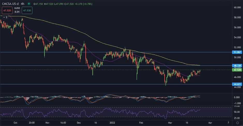
Task: Click the 58.000 price axis label
Action: (x=238, y=17)
